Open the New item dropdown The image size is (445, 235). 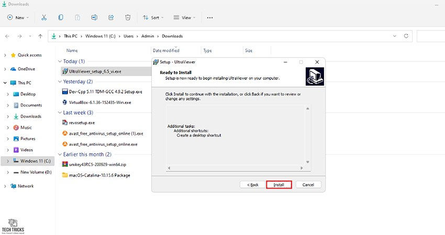18,18
